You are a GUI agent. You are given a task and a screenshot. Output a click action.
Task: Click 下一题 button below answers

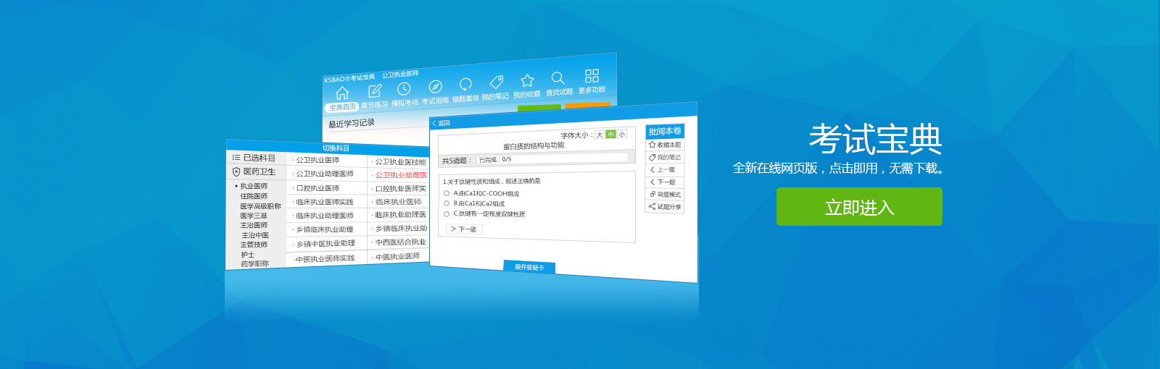pyautogui.click(x=464, y=229)
